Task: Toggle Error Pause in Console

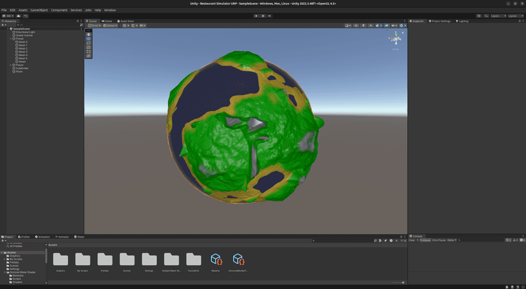Action: click(x=439, y=240)
